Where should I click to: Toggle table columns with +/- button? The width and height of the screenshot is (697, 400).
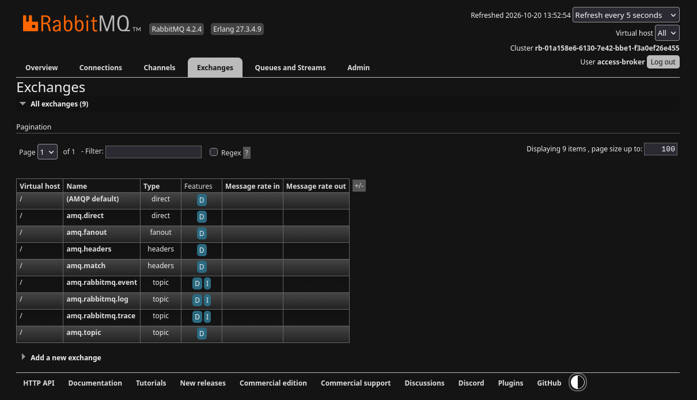pos(359,185)
